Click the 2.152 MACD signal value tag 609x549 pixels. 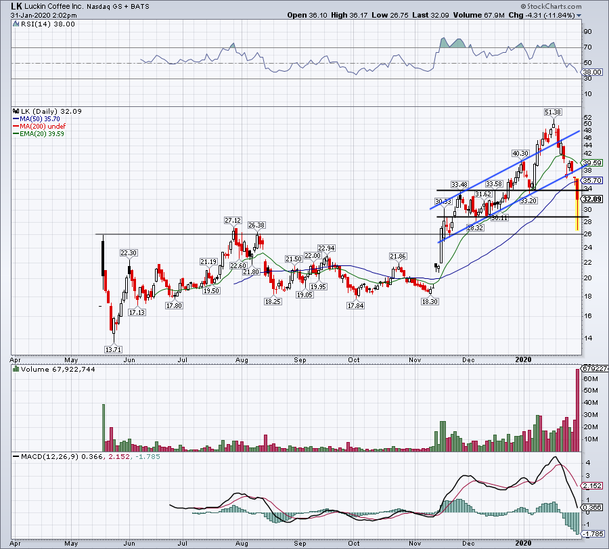(593, 485)
